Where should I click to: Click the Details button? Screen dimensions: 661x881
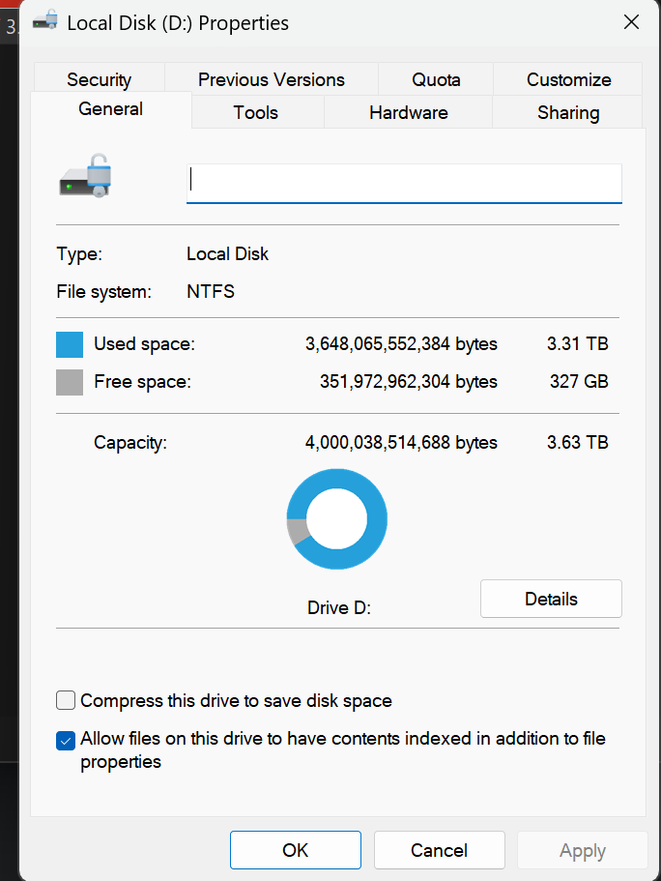pyautogui.click(x=551, y=599)
